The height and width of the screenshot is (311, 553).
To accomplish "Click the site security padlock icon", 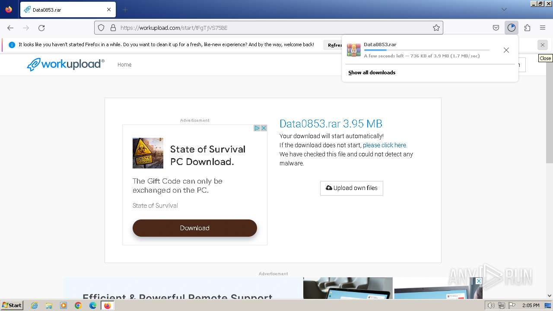I will [113, 28].
